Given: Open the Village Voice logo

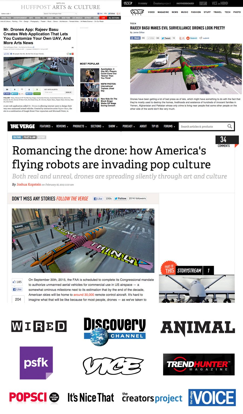Looking at the screenshot, I should 212,397.
